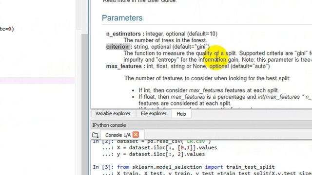312x175 pixels.
Task: Click the highlighted criterion parameter
Action: pyautogui.click(x=117, y=47)
